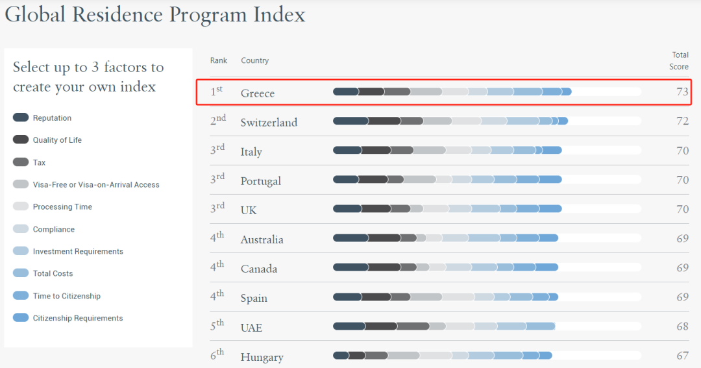
Task: Click Switzerland's score bar
Action: point(487,121)
